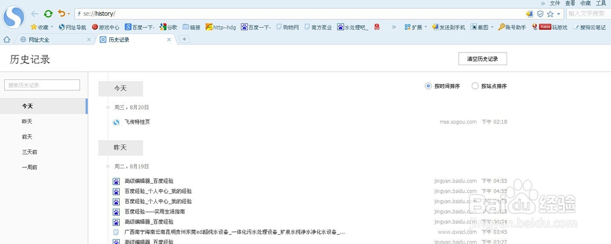Open the 工具 menu

[x=601, y=3]
